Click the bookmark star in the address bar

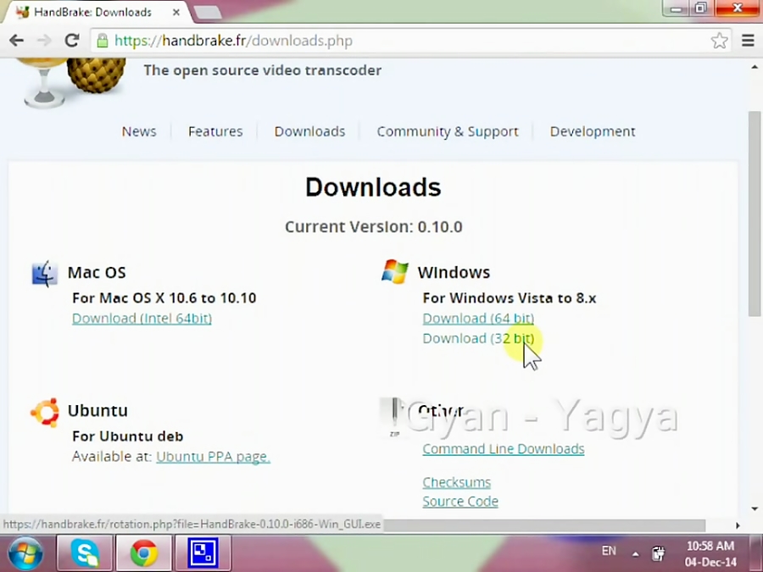720,40
